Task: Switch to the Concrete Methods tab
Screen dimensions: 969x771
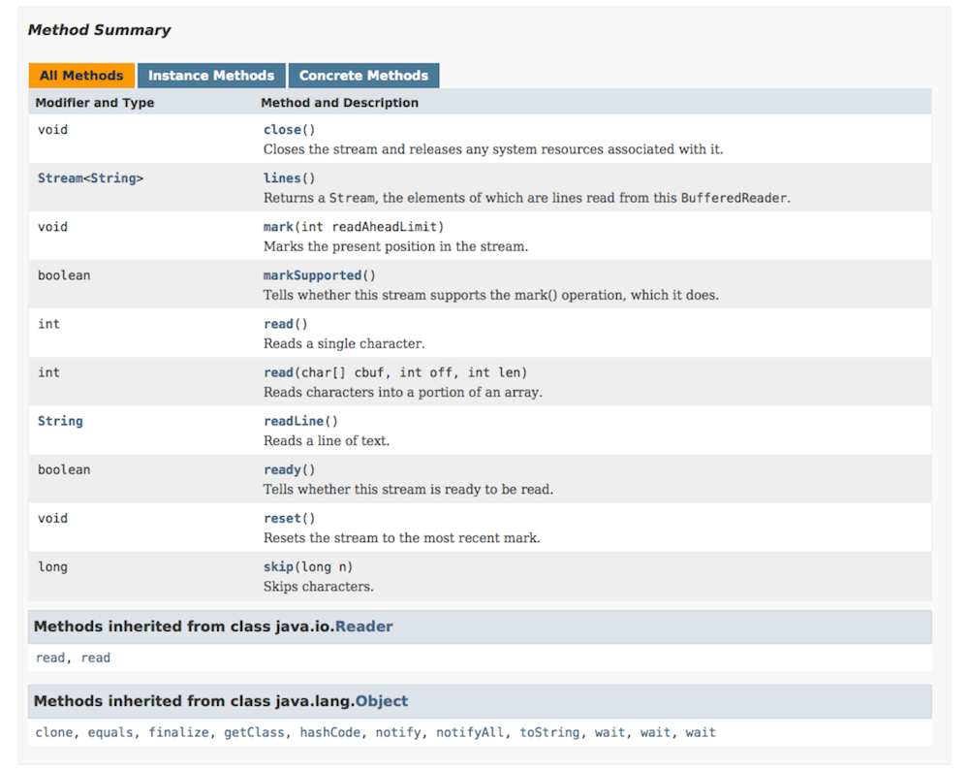Action: (363, 75)
